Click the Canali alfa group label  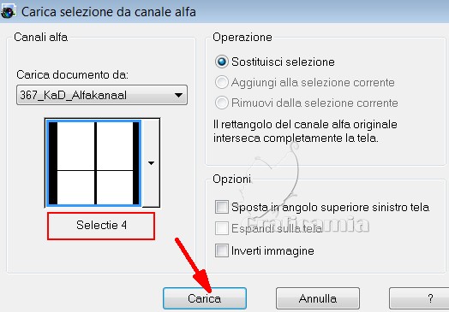pos(40,37)
